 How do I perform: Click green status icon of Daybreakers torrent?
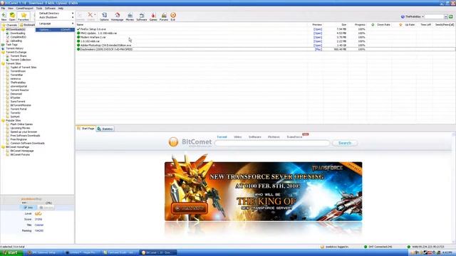78,49
